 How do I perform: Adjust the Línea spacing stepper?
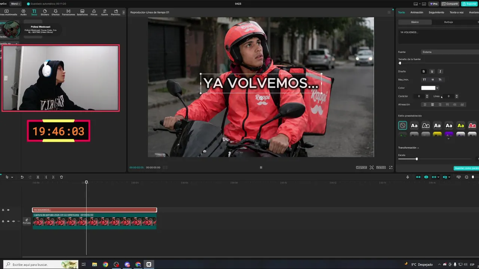(x=457, y=96)
